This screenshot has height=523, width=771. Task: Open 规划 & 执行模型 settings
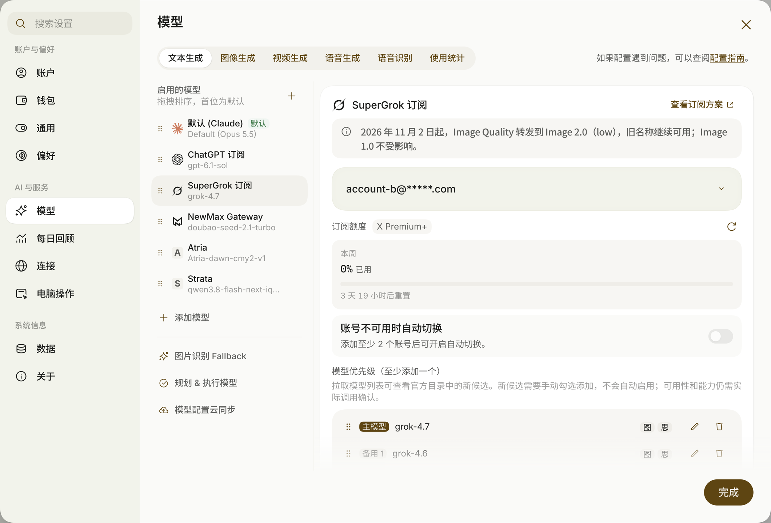click(x=198, y=383)
